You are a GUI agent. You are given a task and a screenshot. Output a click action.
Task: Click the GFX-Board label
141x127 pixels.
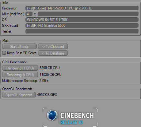(x=10, y=26)
